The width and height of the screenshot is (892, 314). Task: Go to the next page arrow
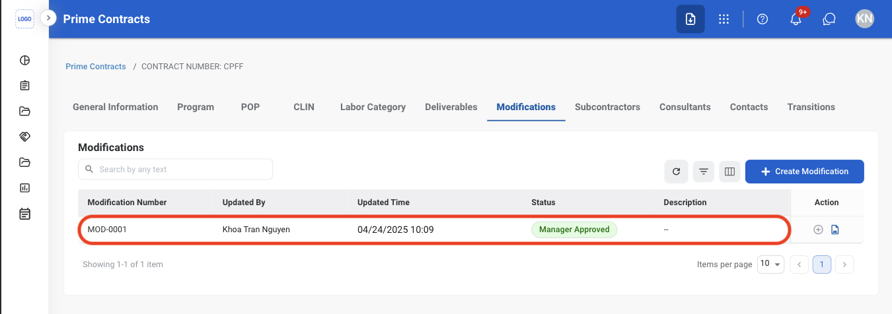[x=844, y=265]
